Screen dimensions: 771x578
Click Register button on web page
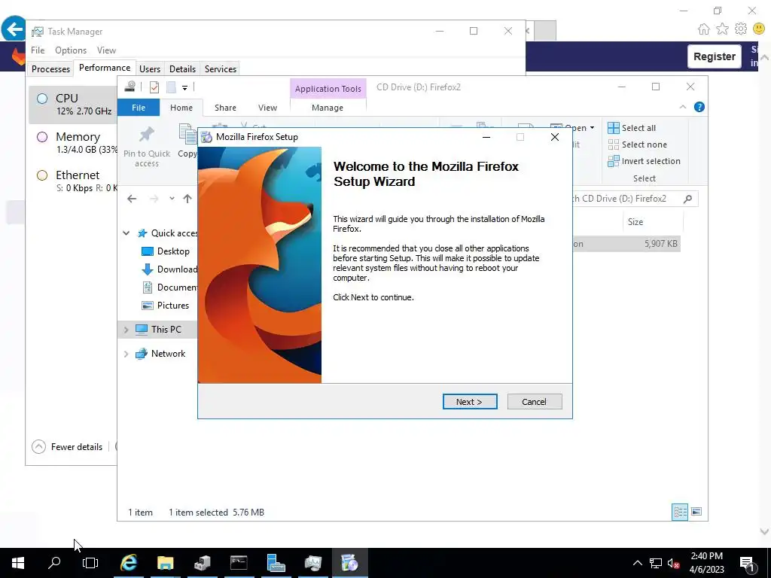[x=714, y=56]
